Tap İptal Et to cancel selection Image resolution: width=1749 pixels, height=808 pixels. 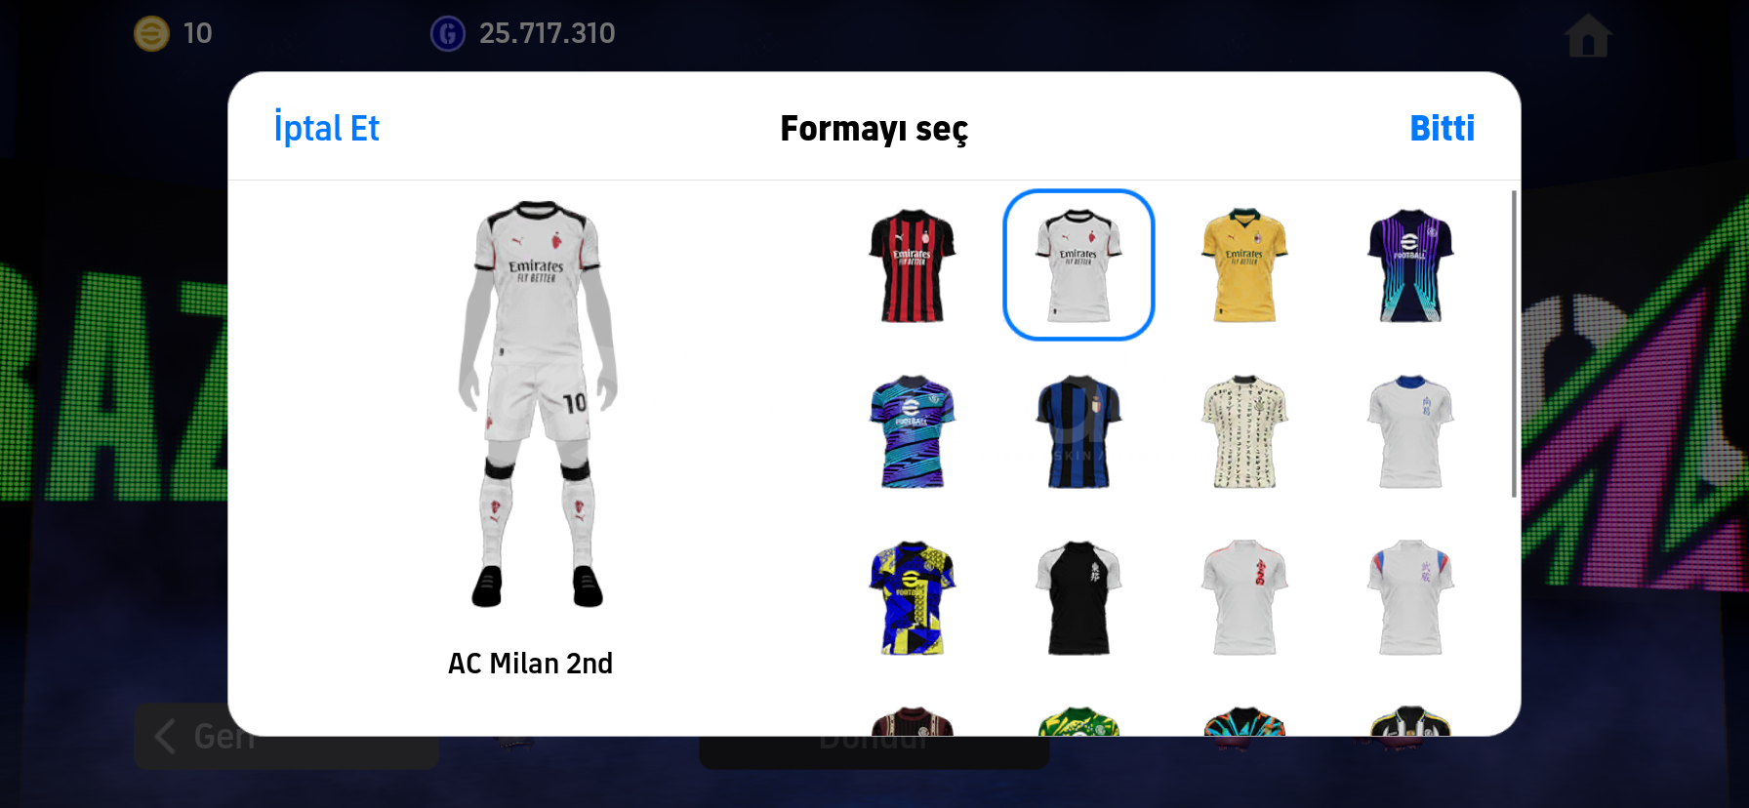click(326, 128)
